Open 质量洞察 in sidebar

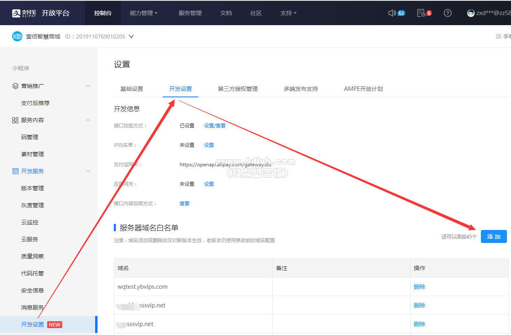click(33, 256)
